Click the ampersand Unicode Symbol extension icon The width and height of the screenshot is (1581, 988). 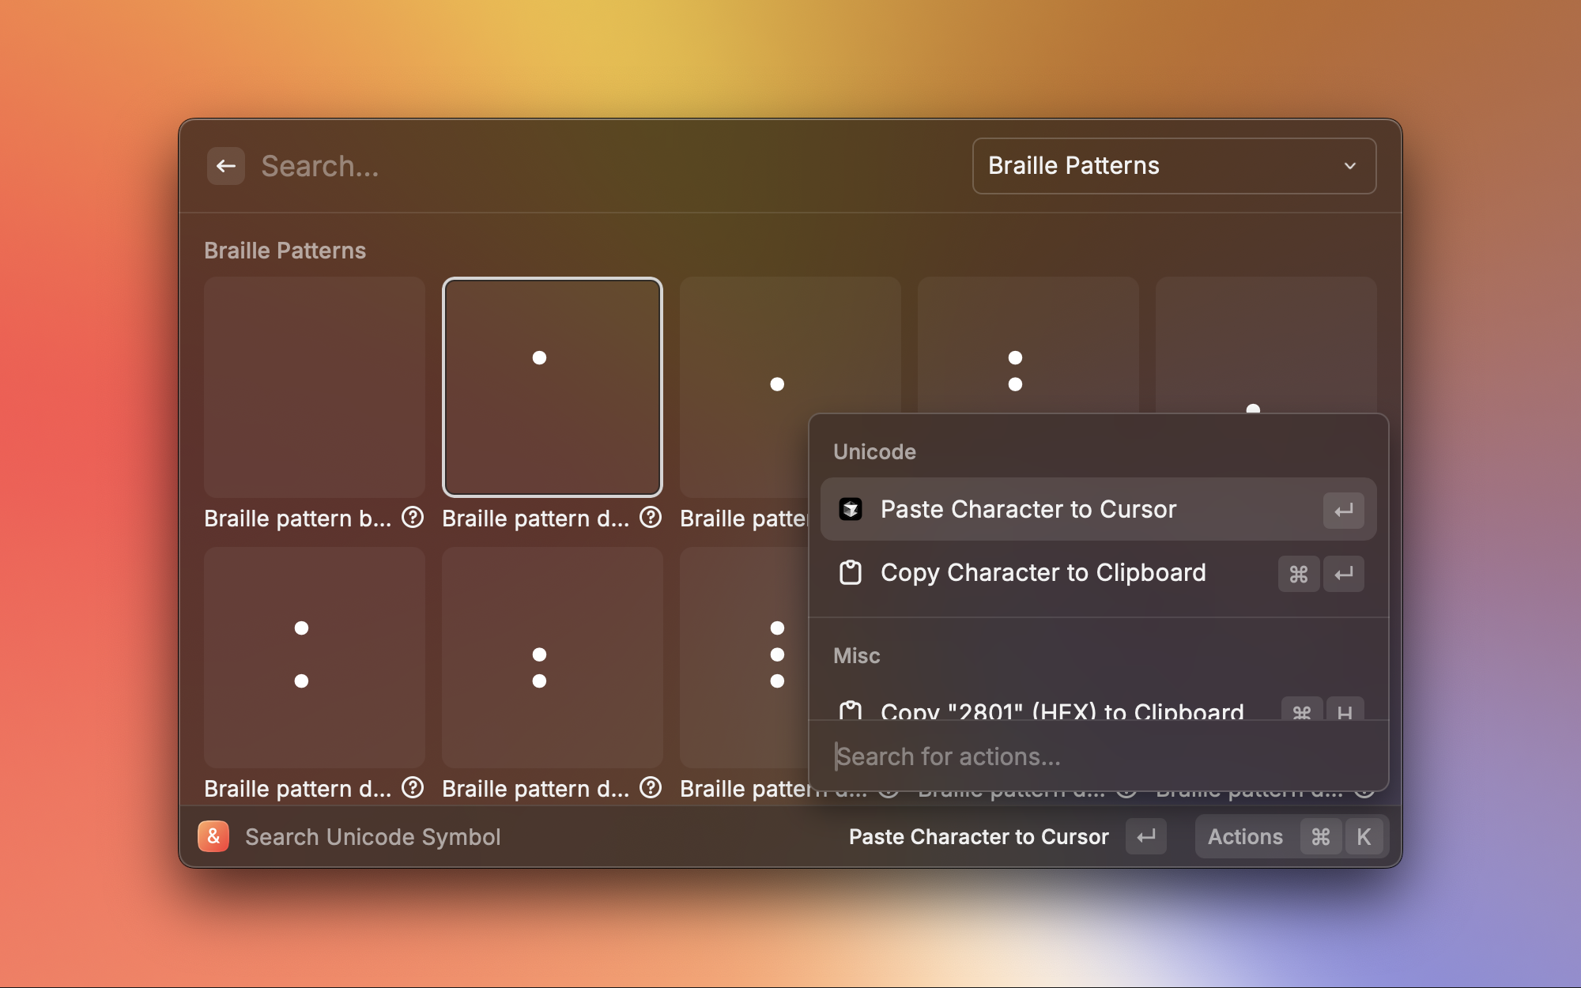point(213,837)
